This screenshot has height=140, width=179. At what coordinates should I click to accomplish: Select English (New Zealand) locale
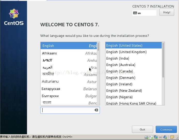click(x=133, y=90)
